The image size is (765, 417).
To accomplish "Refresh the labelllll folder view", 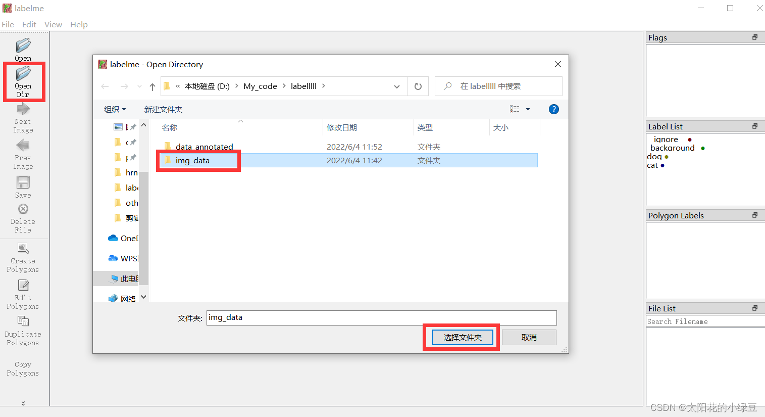I will coord(418,86).
